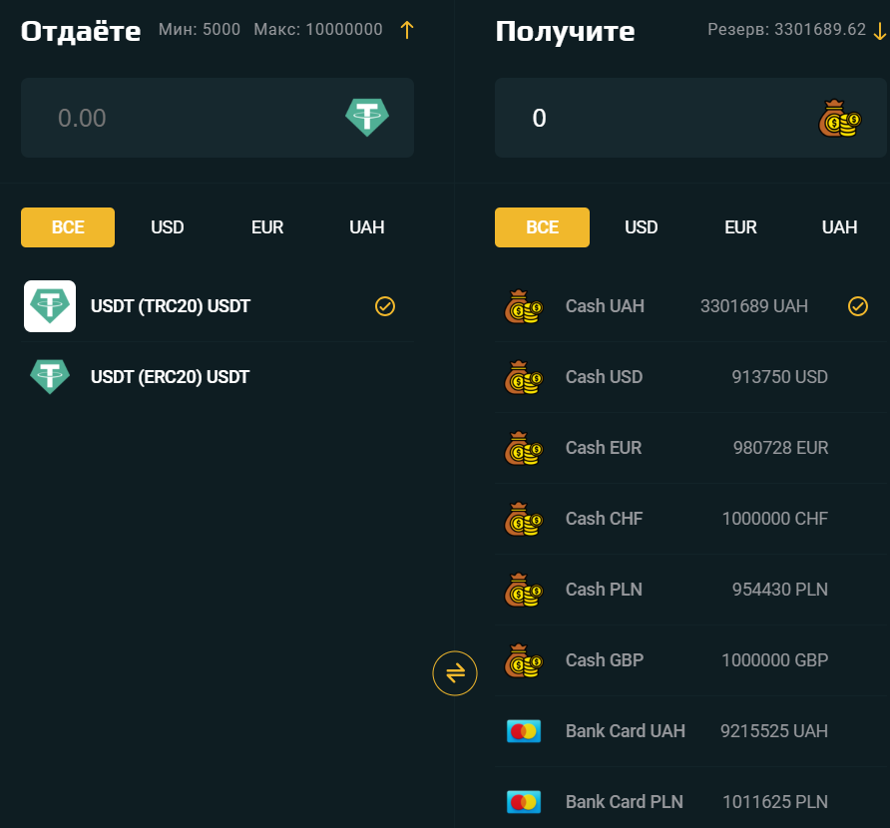
Task: Select the EUR filter tab under Отдаёте
Action: coord(267,227)
